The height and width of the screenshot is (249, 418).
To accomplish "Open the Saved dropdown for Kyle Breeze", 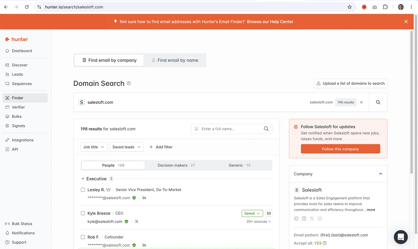I will pos(252,213).
